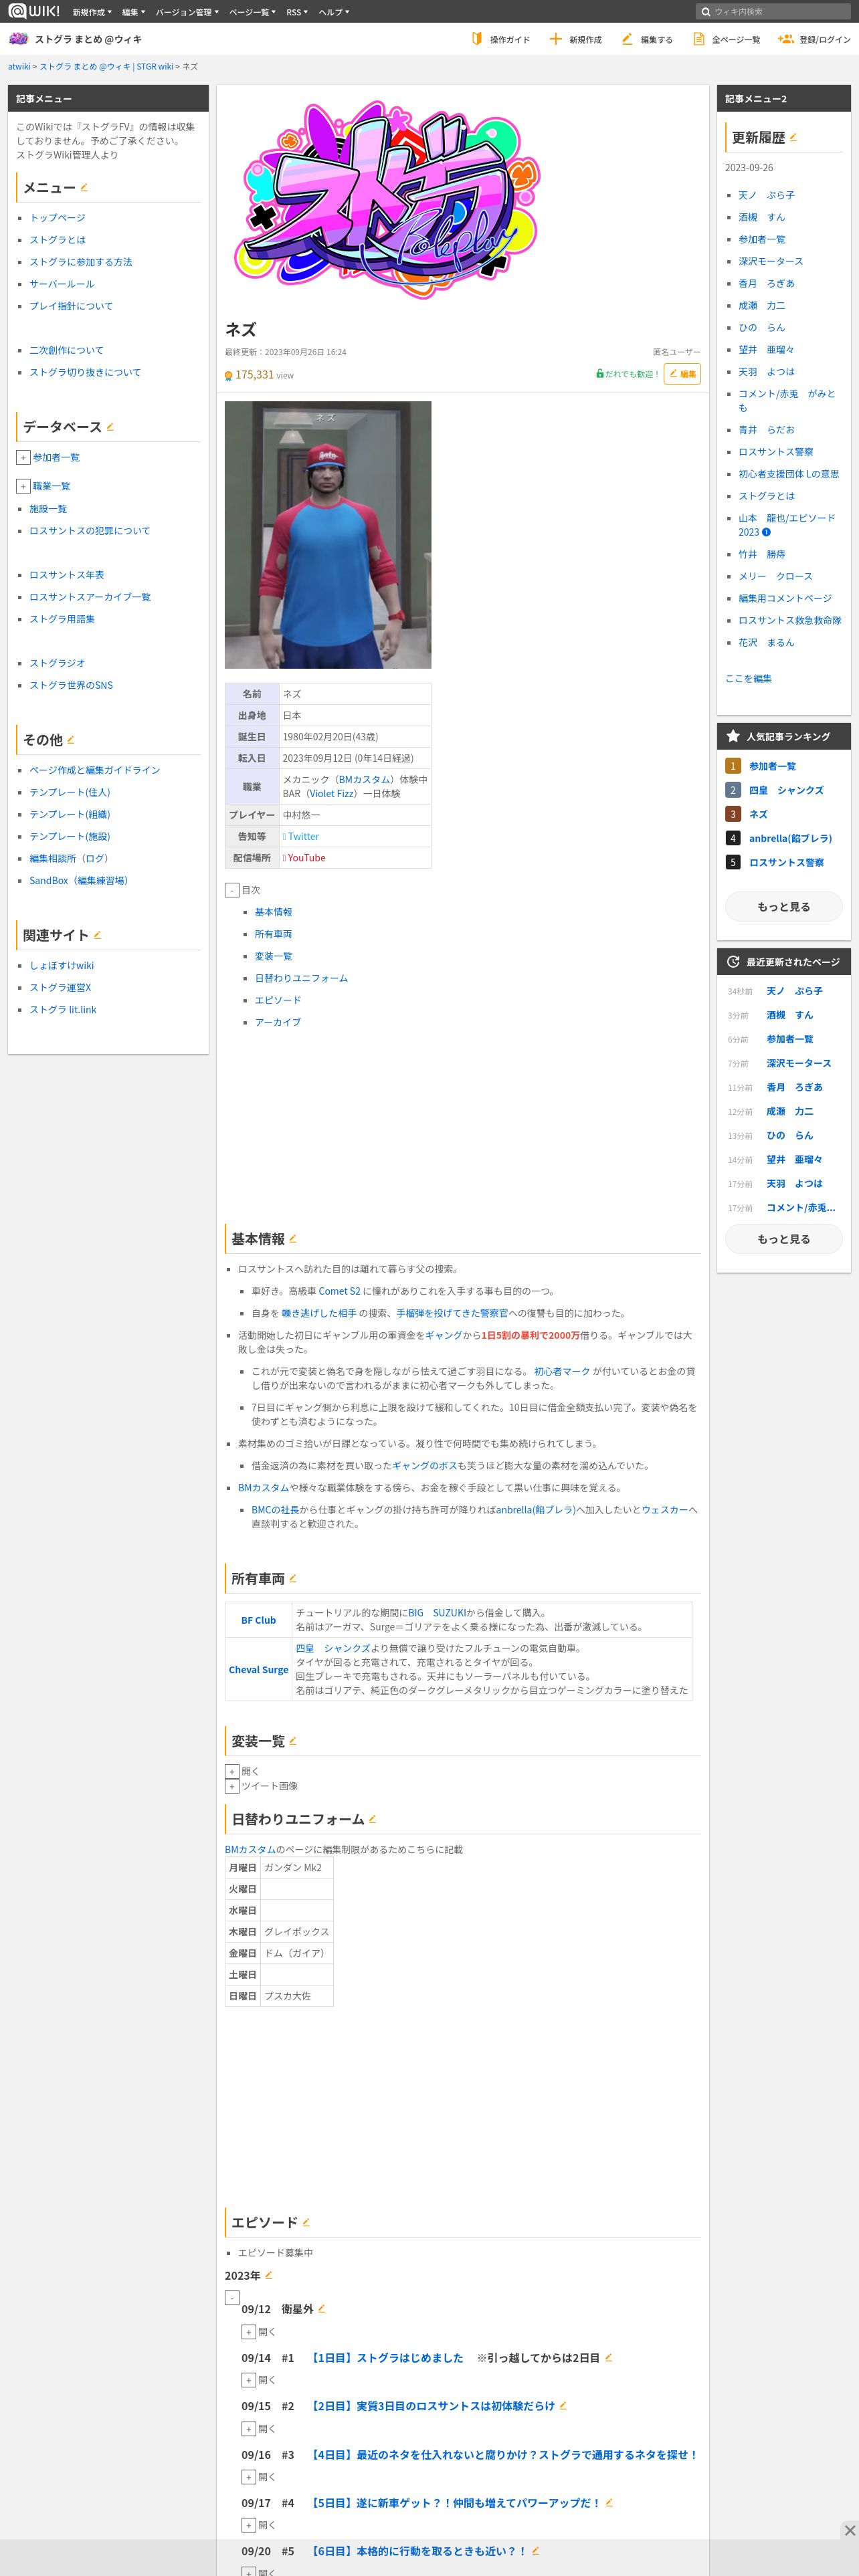The width and height of the screenshot is (859, 2576).
Task: Click the 人気記事ランキング star icon
Action: [733, 735]
